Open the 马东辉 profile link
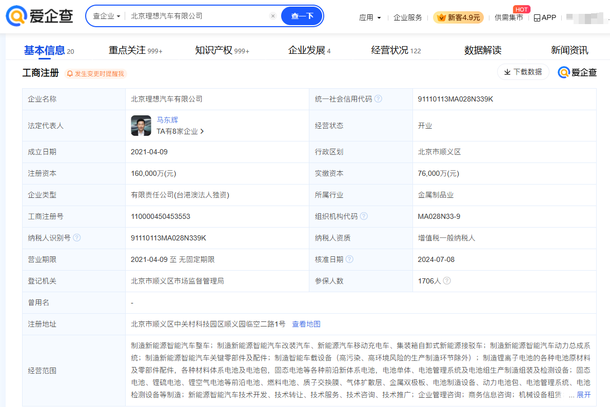 pos(167,120)
